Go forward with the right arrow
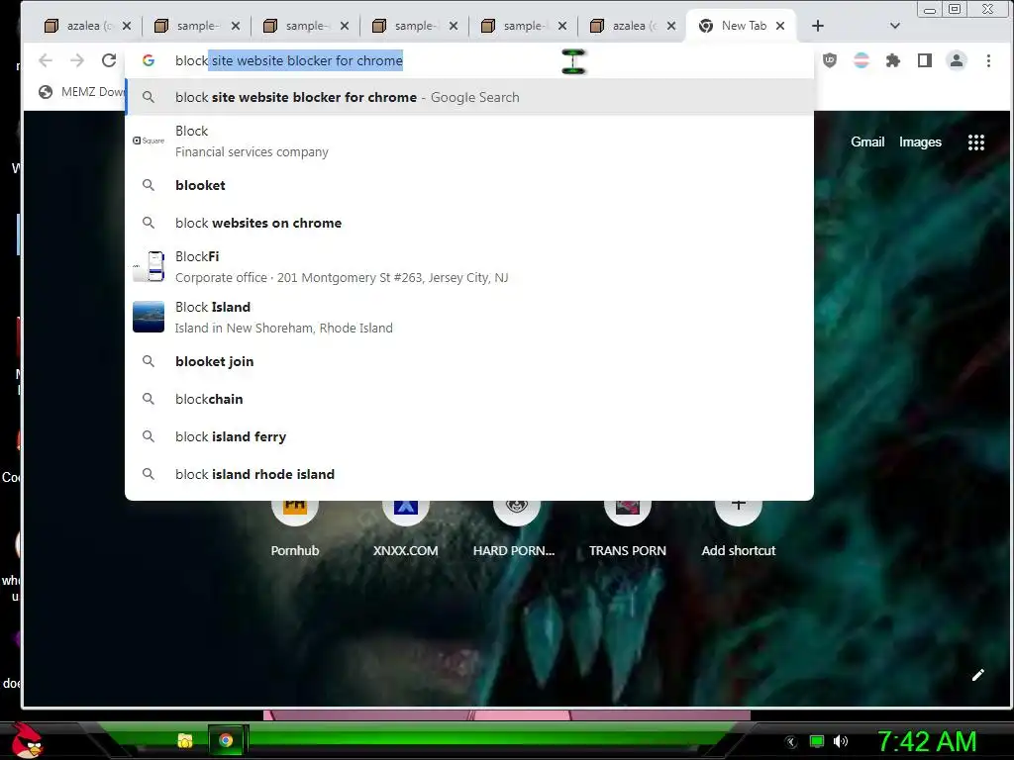Image resolution: width=1014 pixels, height=760 pixels. pos(77,60)
